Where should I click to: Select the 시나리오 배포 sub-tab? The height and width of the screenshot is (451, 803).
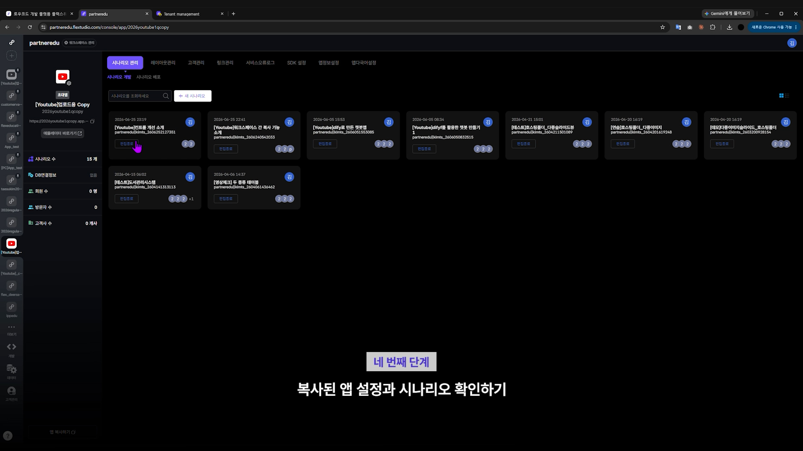point(148,77)
